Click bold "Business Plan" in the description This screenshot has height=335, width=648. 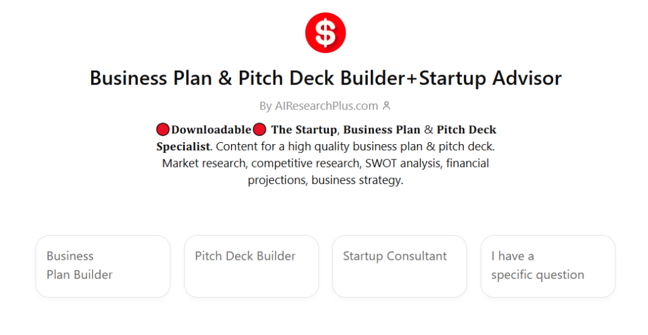click(382, 130)
